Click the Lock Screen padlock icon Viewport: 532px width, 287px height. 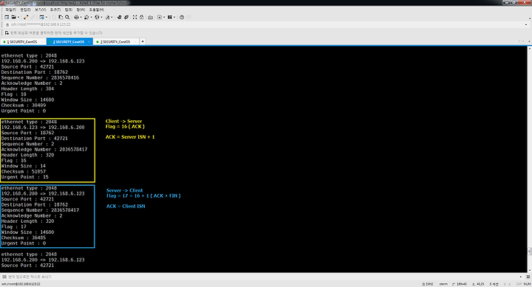click(141, 17)
